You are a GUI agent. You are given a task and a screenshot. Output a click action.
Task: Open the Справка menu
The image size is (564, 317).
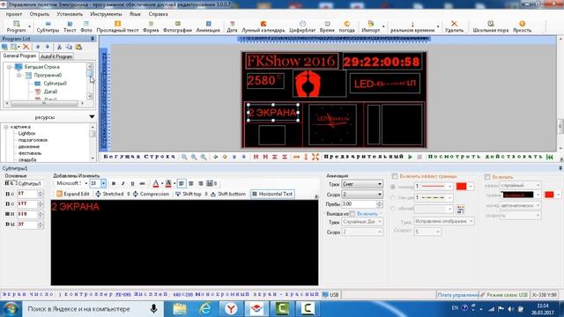pyautogui.click(x=159, y=14)
